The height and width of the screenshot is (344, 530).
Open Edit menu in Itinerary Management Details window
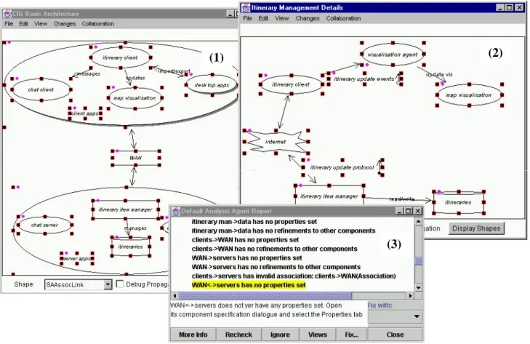263,18
